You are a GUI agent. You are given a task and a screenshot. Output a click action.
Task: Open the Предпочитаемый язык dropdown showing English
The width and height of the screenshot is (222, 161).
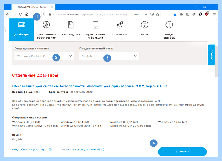pyautogui.click(x=109, y=56)
